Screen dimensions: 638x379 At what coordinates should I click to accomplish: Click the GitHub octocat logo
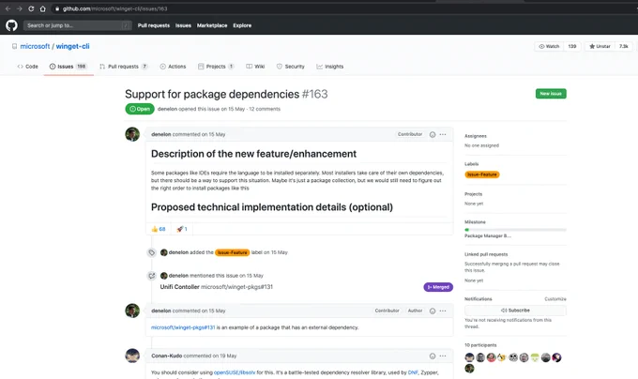coord(11,25)
